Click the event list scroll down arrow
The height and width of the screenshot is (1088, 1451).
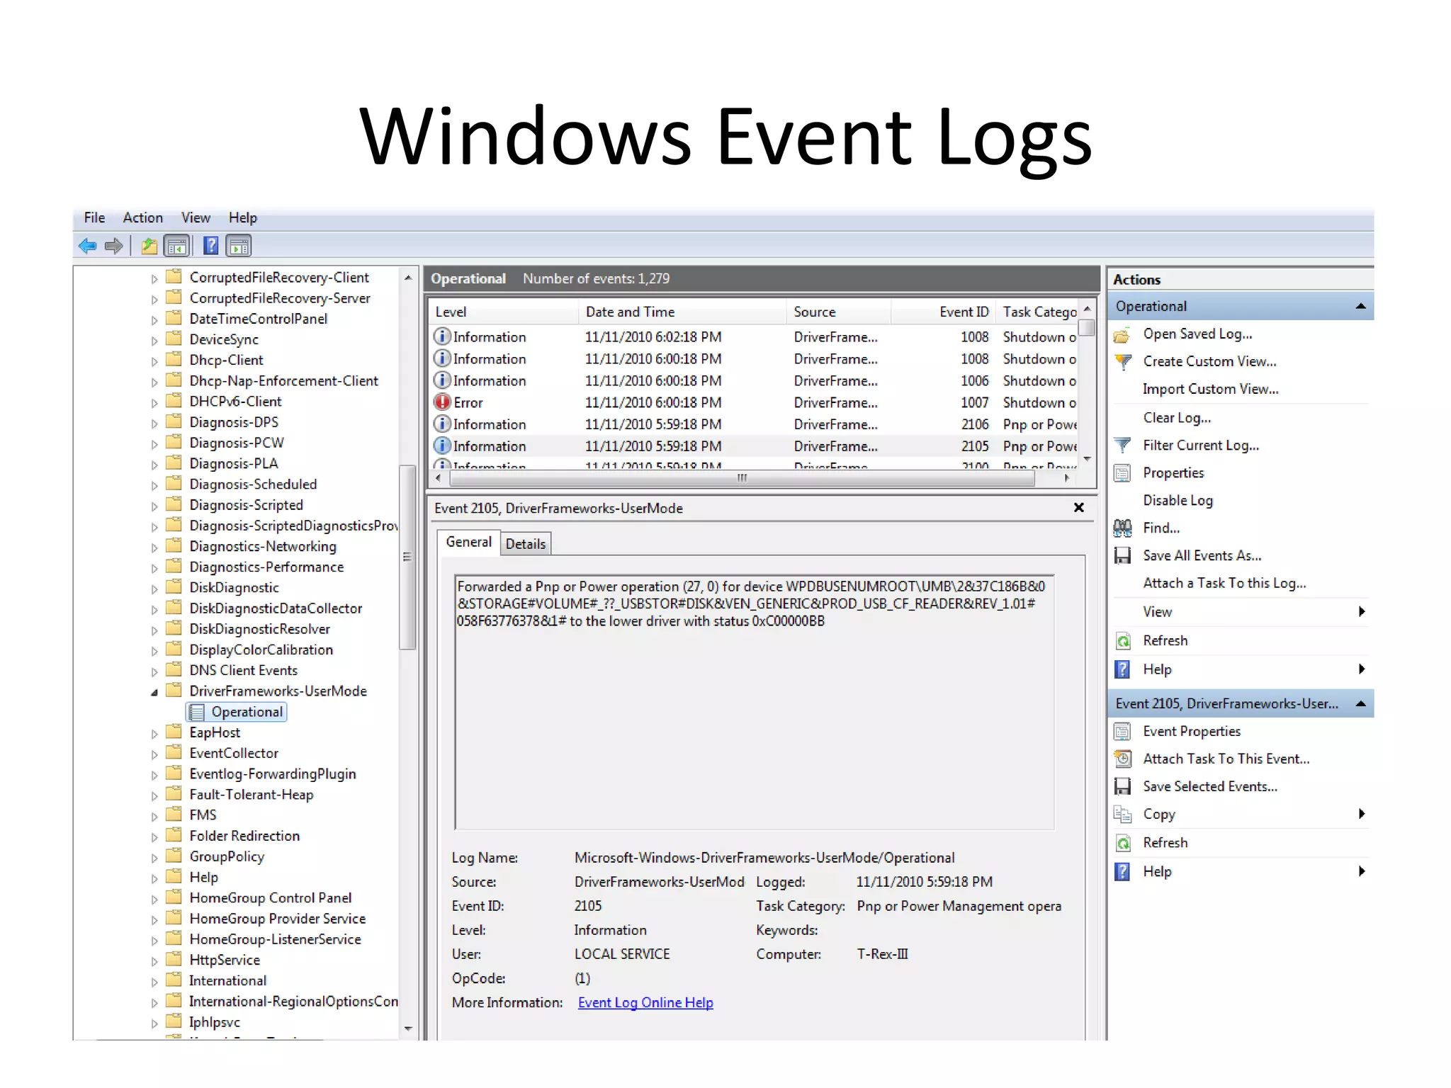pyautogui.click(x=1087, y=460)
